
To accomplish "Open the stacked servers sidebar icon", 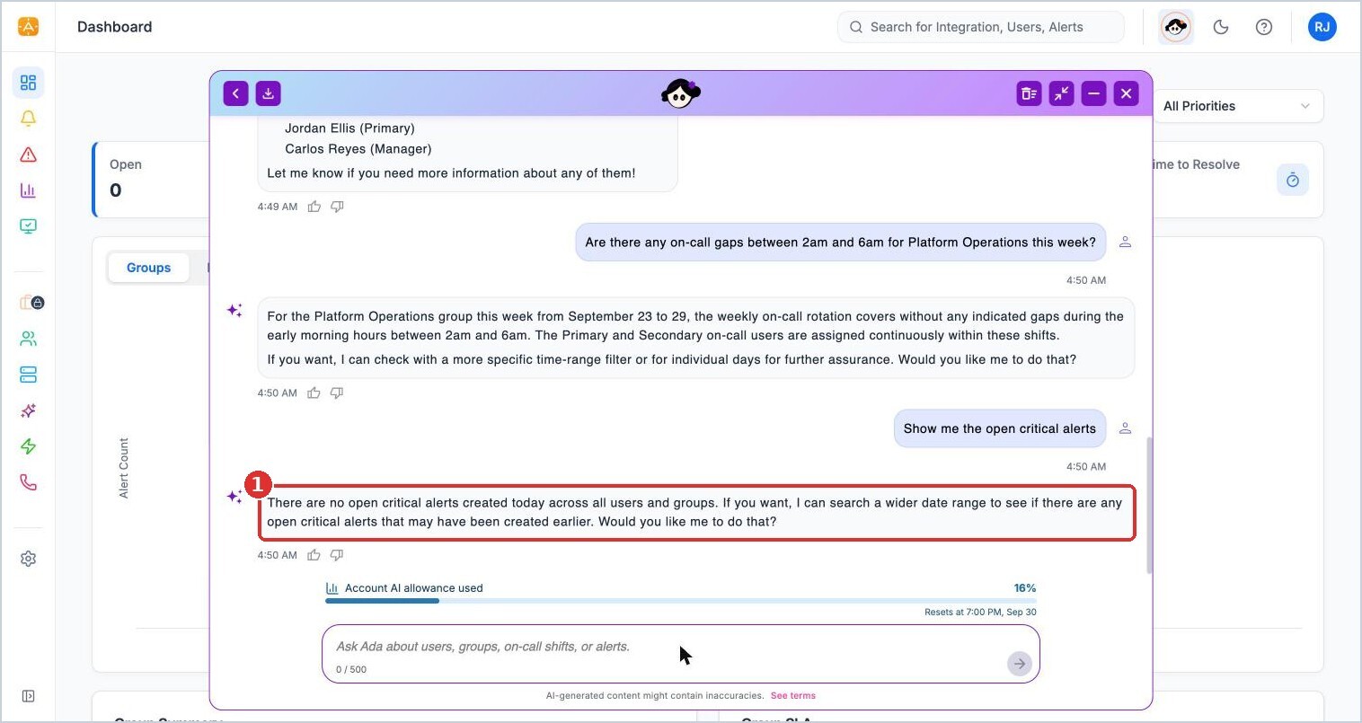I will 28,375.
